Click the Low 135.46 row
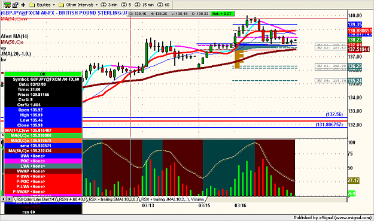 point(43,120)
